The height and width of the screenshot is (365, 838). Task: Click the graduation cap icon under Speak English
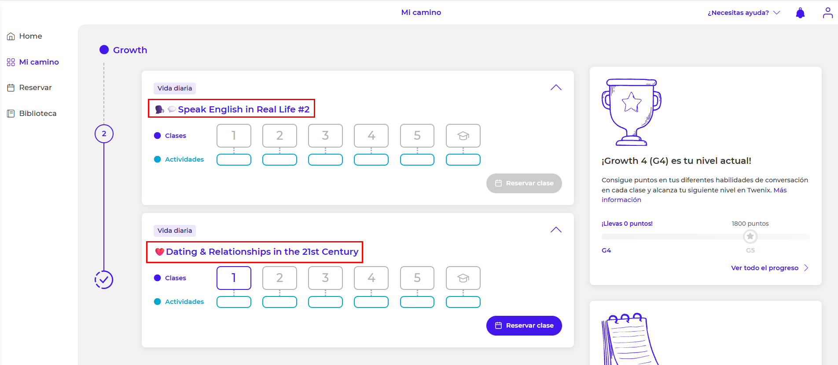(463, 136)
